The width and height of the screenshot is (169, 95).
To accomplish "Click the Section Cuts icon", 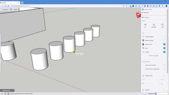I will click(143, 44).
